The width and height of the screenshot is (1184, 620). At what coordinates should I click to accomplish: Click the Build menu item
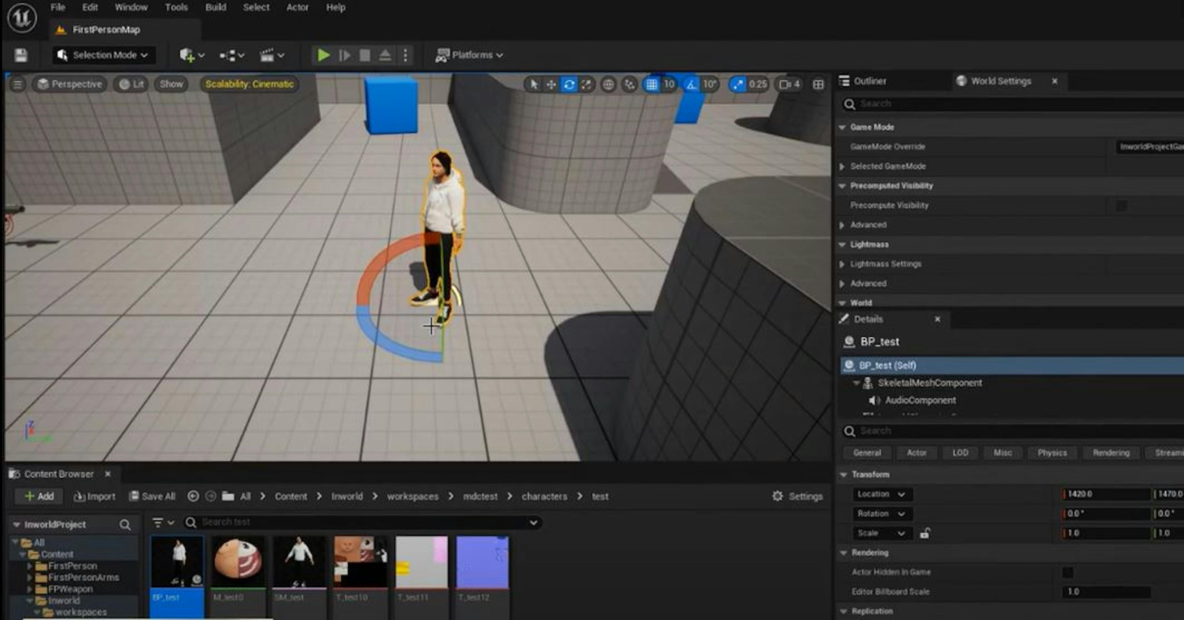(x=215, y=7)
